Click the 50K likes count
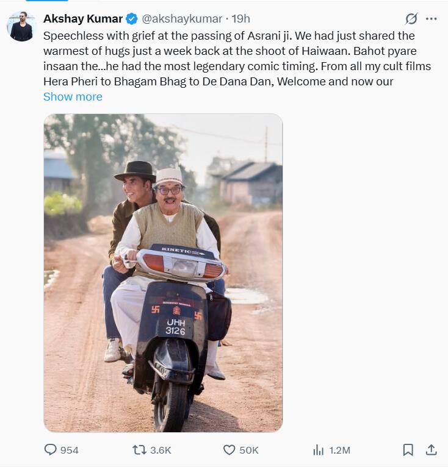This screenshot has height=467, width=448. 249,450
